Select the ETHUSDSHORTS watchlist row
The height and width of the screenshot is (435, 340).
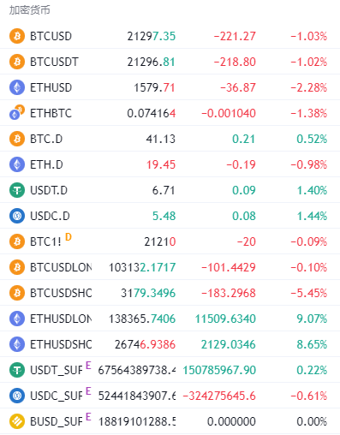tap(170, 344)
